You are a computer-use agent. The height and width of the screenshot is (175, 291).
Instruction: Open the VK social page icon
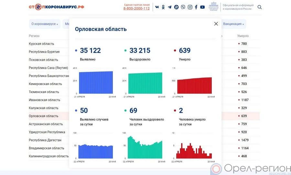pyautogui.click(x=157, y=7)
